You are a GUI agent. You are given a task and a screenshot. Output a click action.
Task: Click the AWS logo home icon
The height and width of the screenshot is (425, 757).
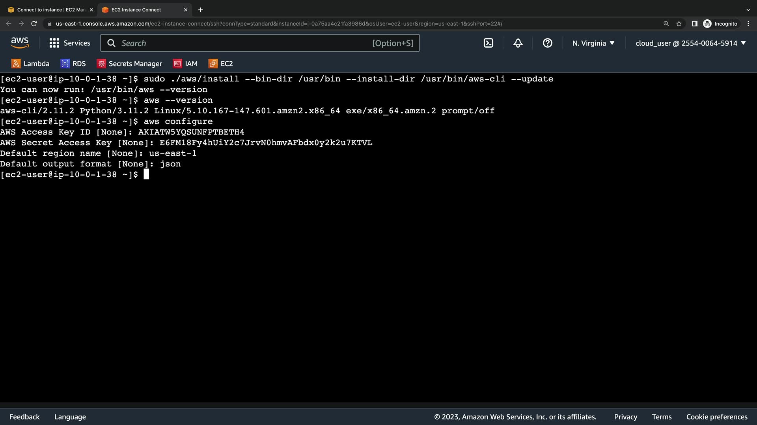[20, 43]
